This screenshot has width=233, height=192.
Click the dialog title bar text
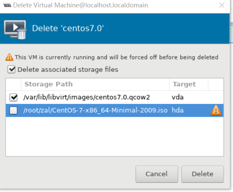coord(81,5)
